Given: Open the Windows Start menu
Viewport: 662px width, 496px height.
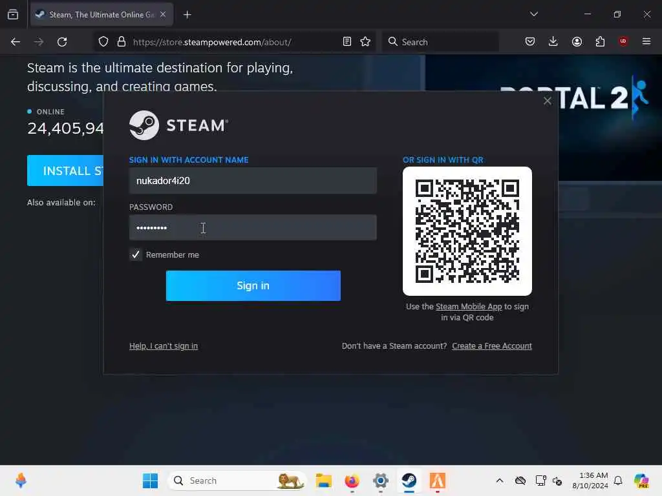Looking at the screenshot, I should pyautogui.click(x=150, y=480).
